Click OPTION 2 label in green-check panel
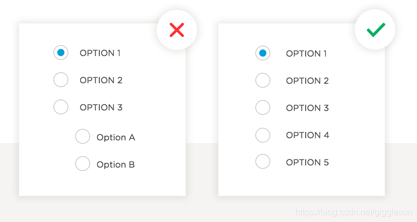 pos(307,81)
